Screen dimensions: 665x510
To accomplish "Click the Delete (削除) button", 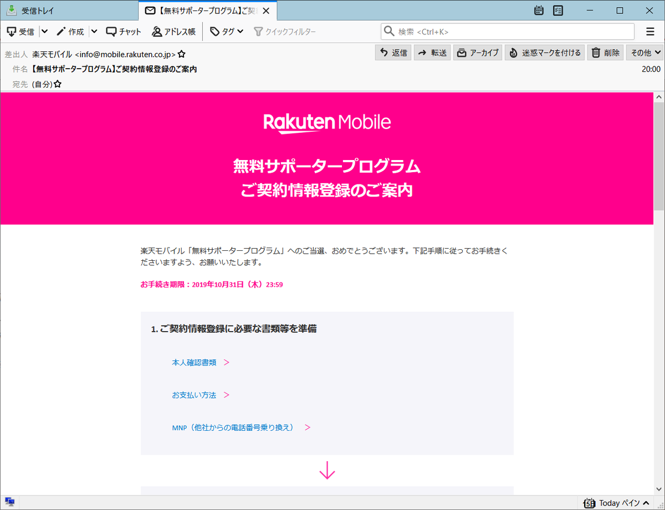I will pos(605,53).
